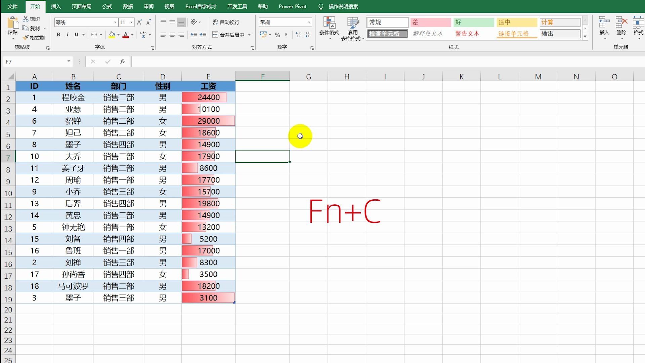Apply comma style number format
The image size is (645, 363).
286,35
